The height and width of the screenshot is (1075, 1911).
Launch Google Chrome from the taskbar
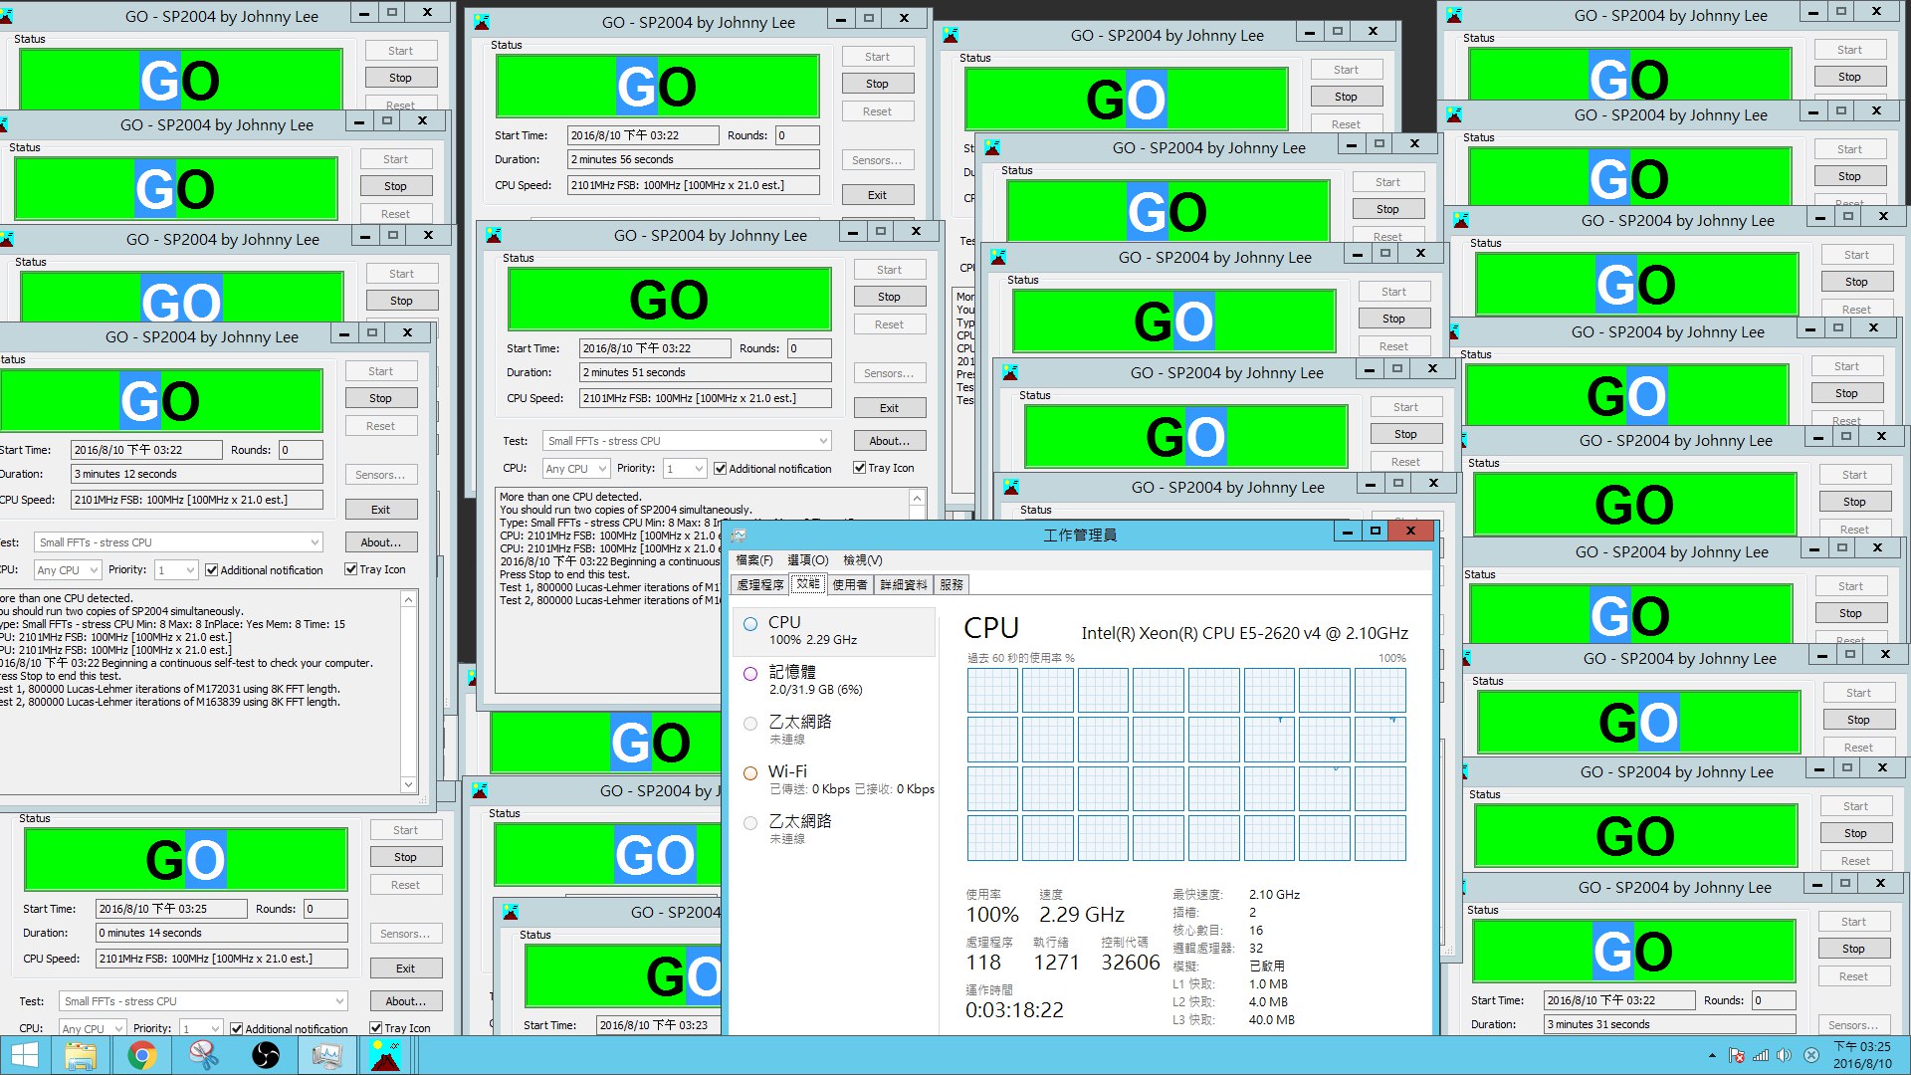tap(142, 1055)
